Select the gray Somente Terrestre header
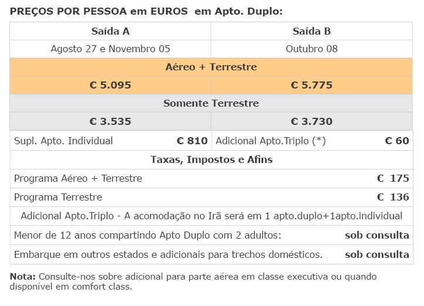Image resolution: width=424 pixels, height=306 pixels. pyautogui.click(x=211, y=103)
